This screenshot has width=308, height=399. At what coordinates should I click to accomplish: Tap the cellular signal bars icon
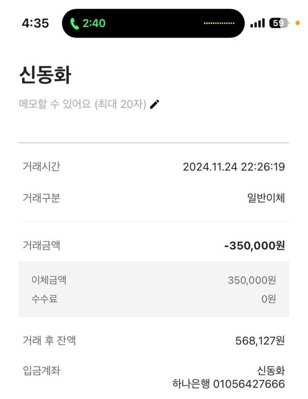click(258, 23)
